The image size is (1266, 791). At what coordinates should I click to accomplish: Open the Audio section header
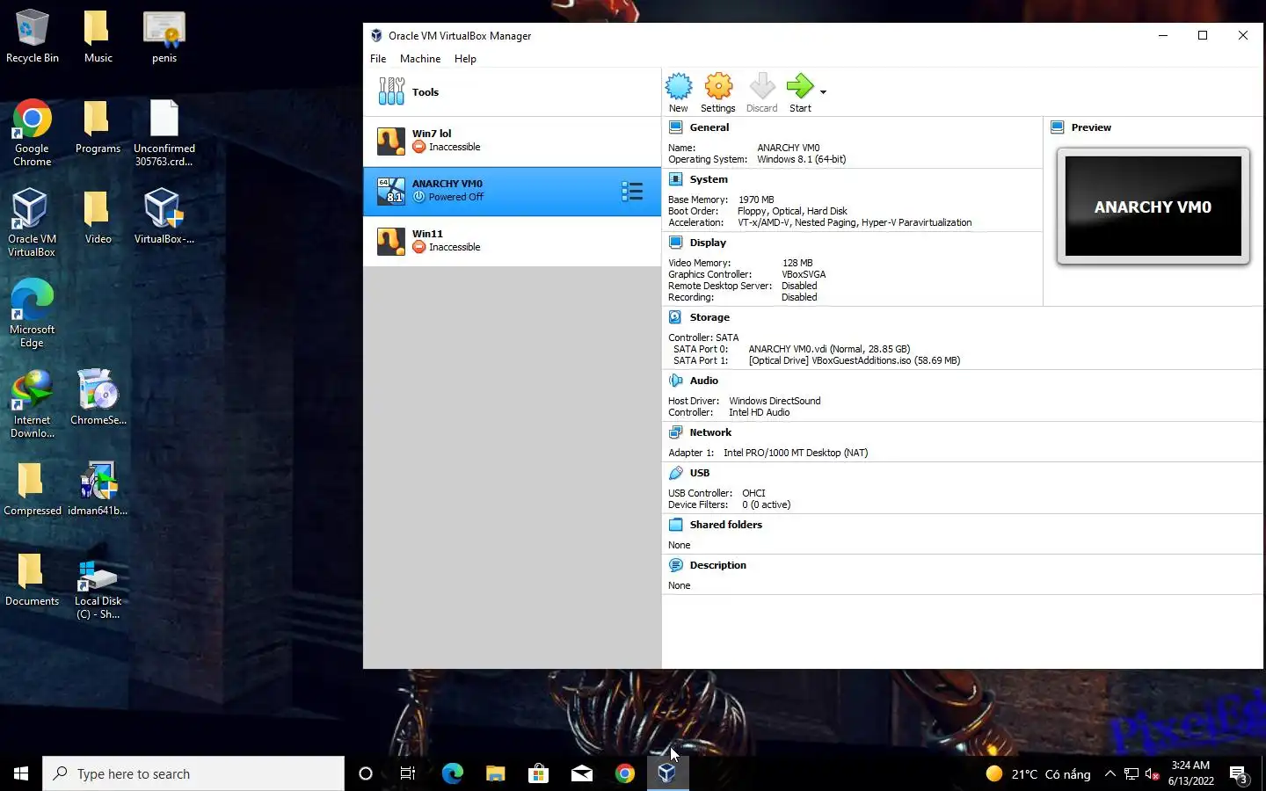(x=704, y=381)
